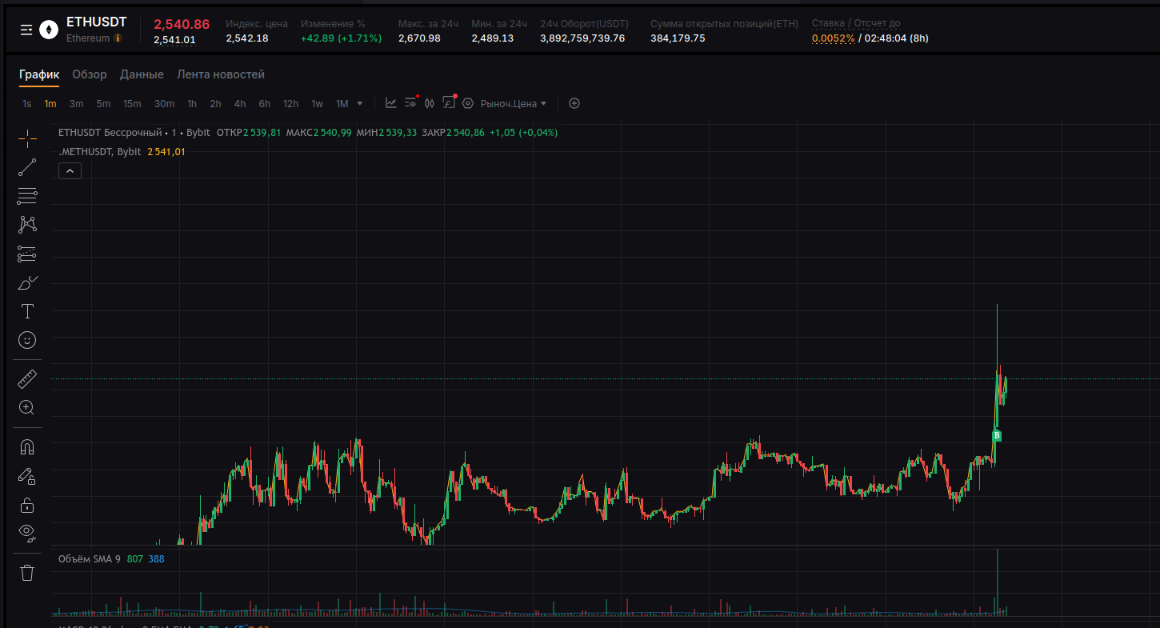
Task: Open the emoji sticker tool
Action: coord(27,340)
